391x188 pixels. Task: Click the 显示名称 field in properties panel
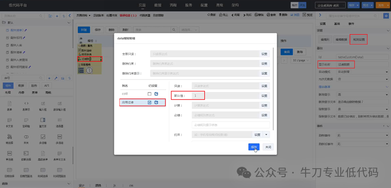coord(362,64)
